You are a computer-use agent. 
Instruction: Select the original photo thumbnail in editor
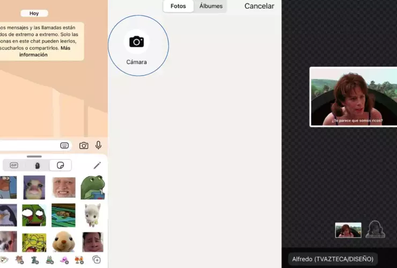click(x=348, y=230)
